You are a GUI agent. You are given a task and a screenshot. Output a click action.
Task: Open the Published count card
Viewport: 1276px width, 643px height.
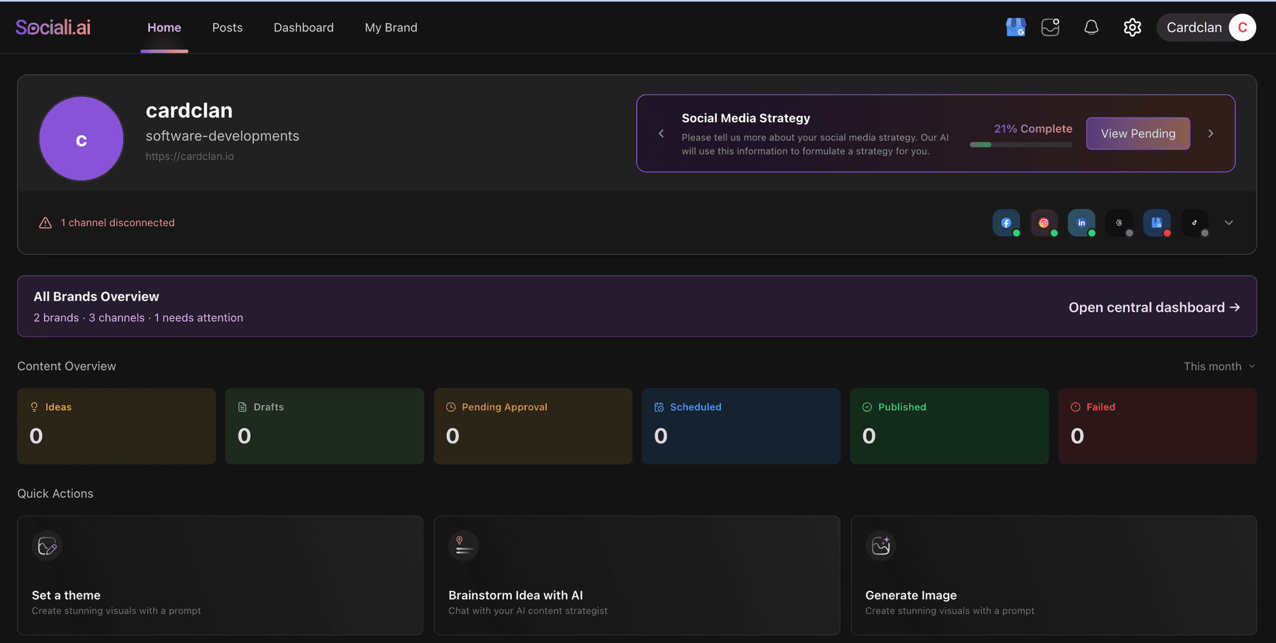click(949, 426)
